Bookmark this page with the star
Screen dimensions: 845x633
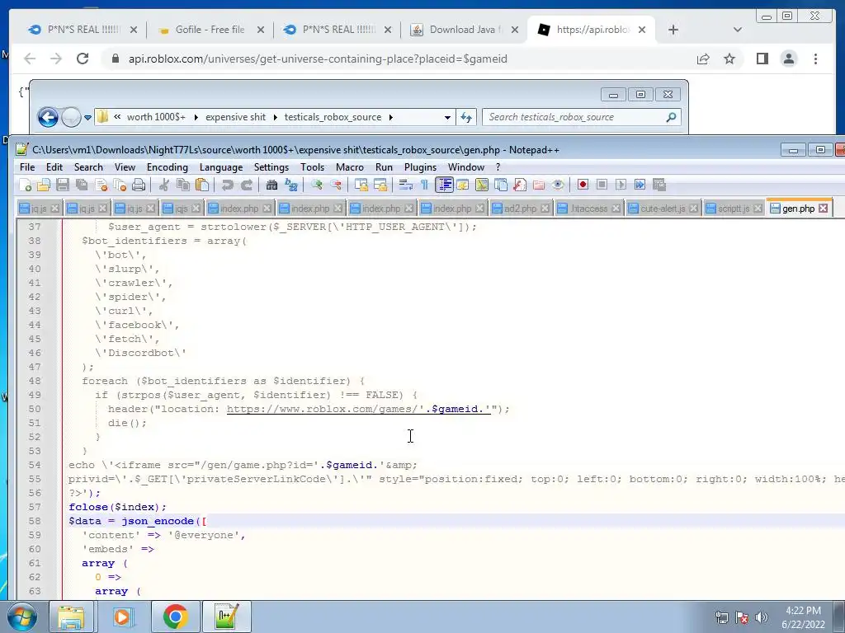[x=729, y=59]
